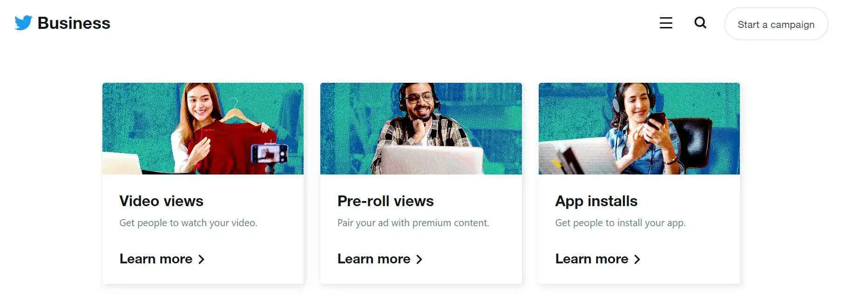Open the App installs card image
The height and width of the screenshot is (295, 846).
point(639,128)
